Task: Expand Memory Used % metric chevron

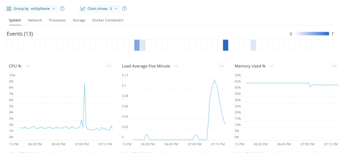Action: point(271,66)
